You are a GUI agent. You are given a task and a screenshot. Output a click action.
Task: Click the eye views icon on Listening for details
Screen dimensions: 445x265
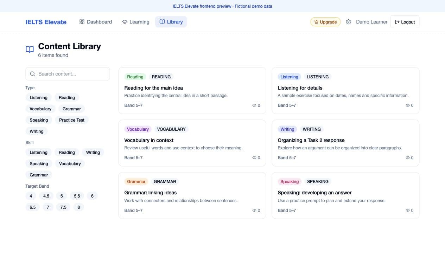coord(408,105)
